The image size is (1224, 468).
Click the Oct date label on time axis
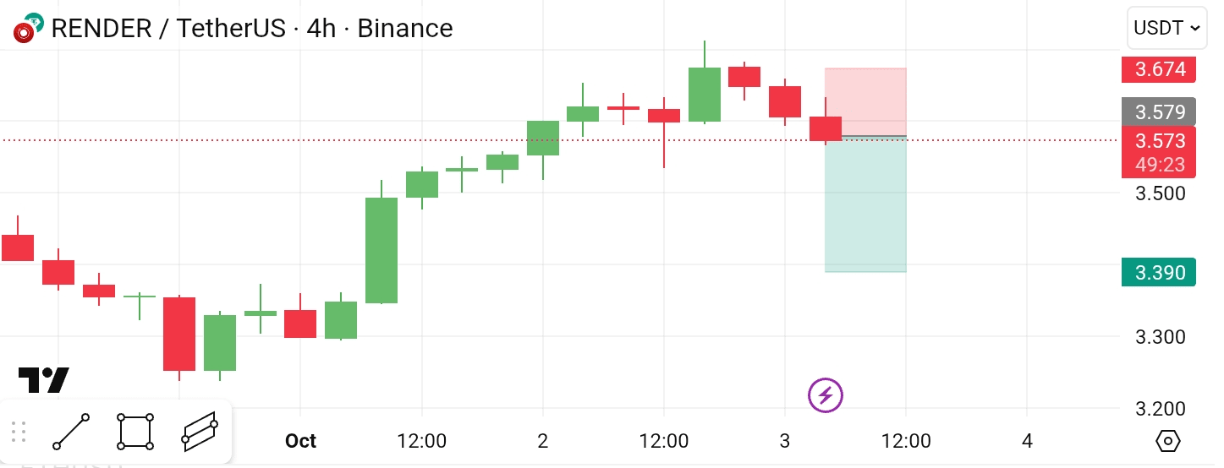click(300, 441)
